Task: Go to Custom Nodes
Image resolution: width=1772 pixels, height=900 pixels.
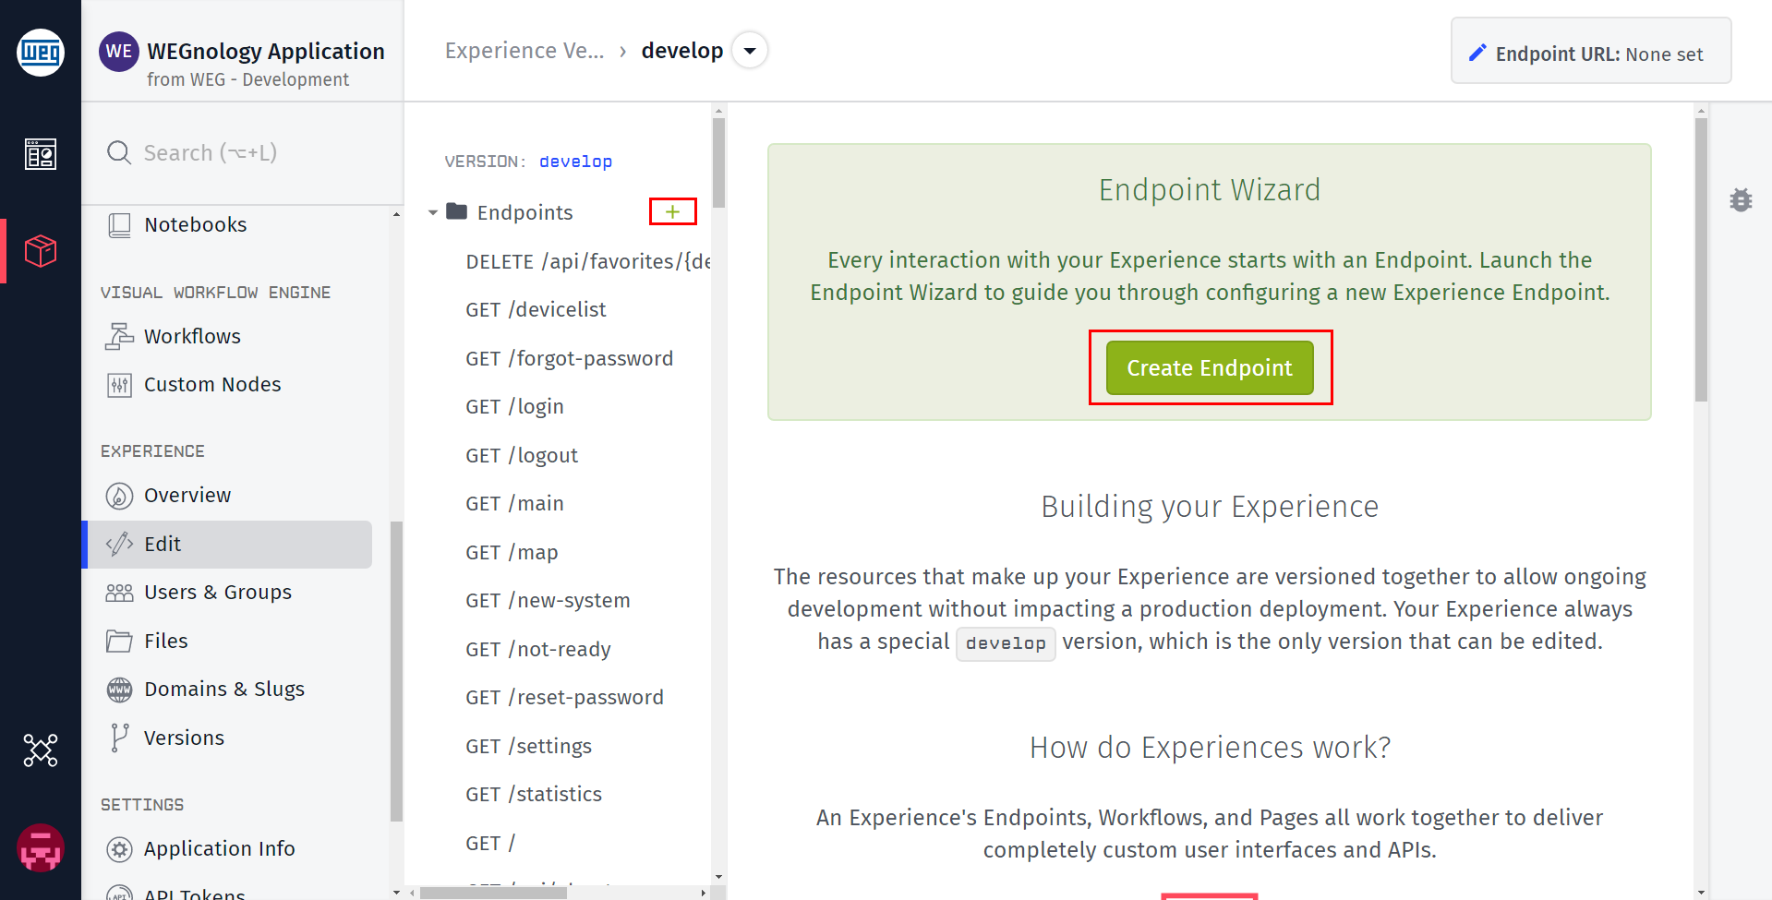Action: 212,384
